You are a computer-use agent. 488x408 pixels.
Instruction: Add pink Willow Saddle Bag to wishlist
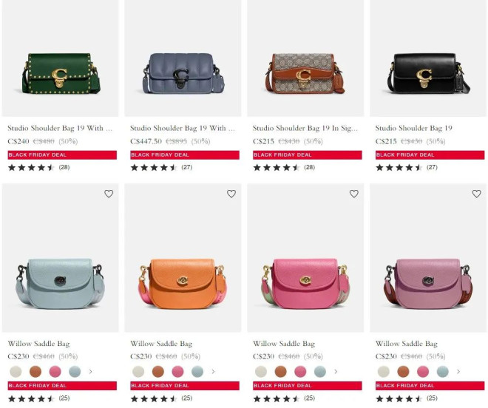point(354,194)
